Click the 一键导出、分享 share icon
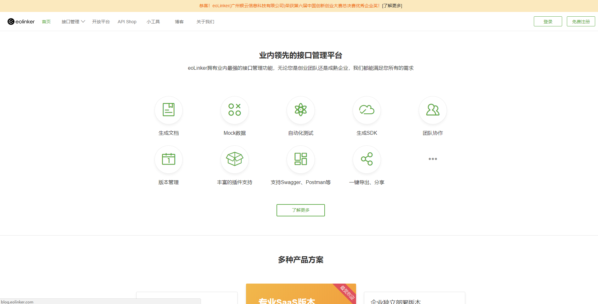 point(367,159)
